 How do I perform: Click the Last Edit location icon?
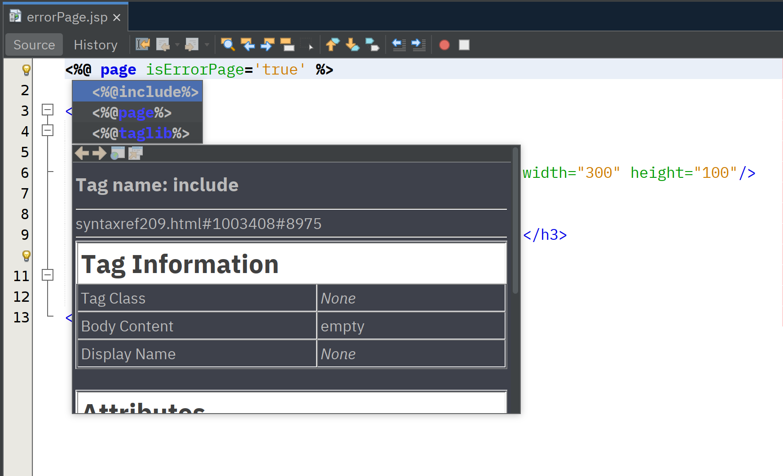click(x=143, y=44)
